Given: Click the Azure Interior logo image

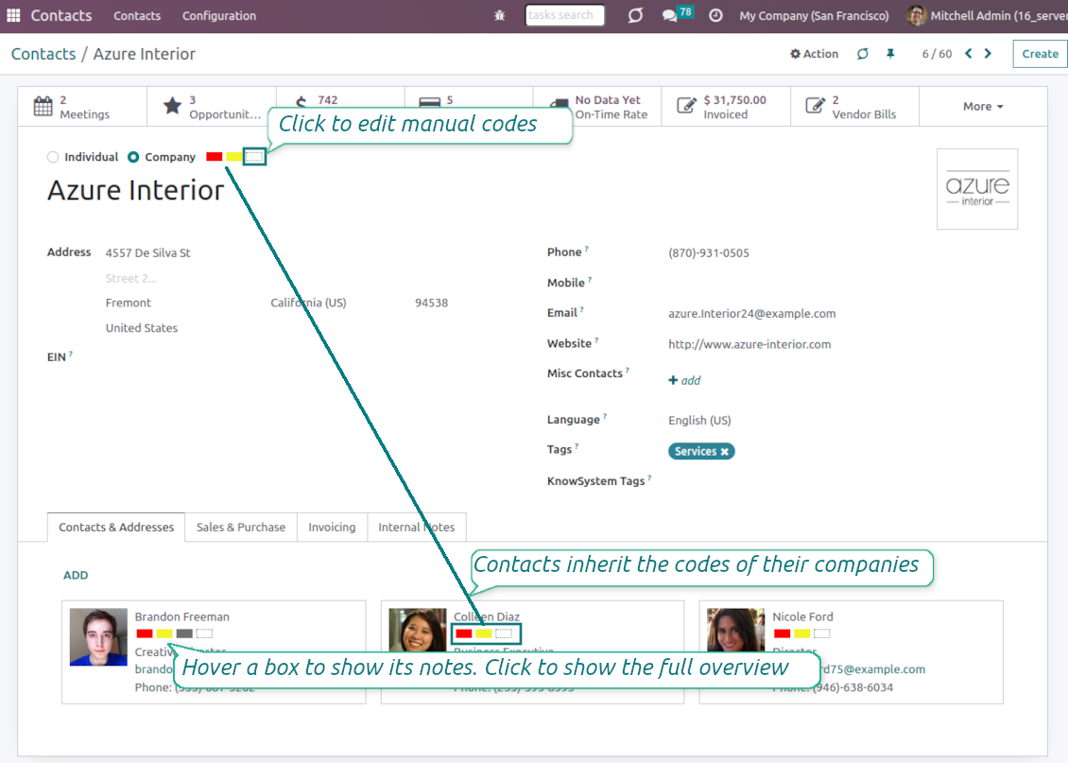Looking at the screenshot, I should (977, 189).
